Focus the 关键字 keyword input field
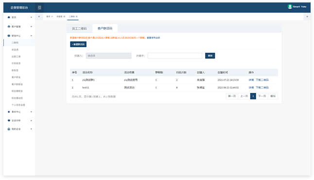The width and height of the screenshot is (314, 180). coord(175,56)
